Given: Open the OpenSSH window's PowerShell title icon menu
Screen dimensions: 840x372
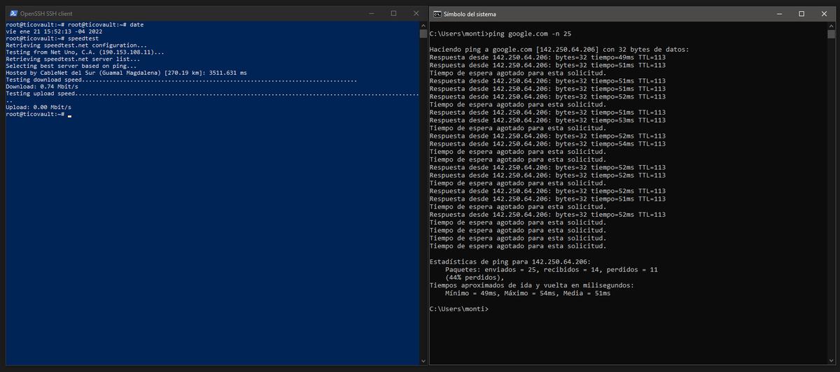Looking at the screenshot, I should (x=12, y=13).
